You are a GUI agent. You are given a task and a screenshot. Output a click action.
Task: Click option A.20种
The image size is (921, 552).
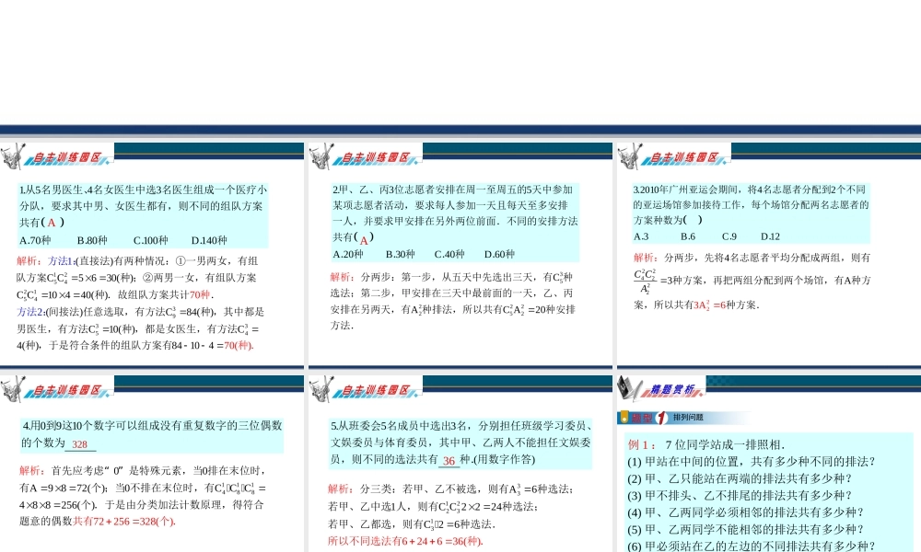(x=348, y=254)
